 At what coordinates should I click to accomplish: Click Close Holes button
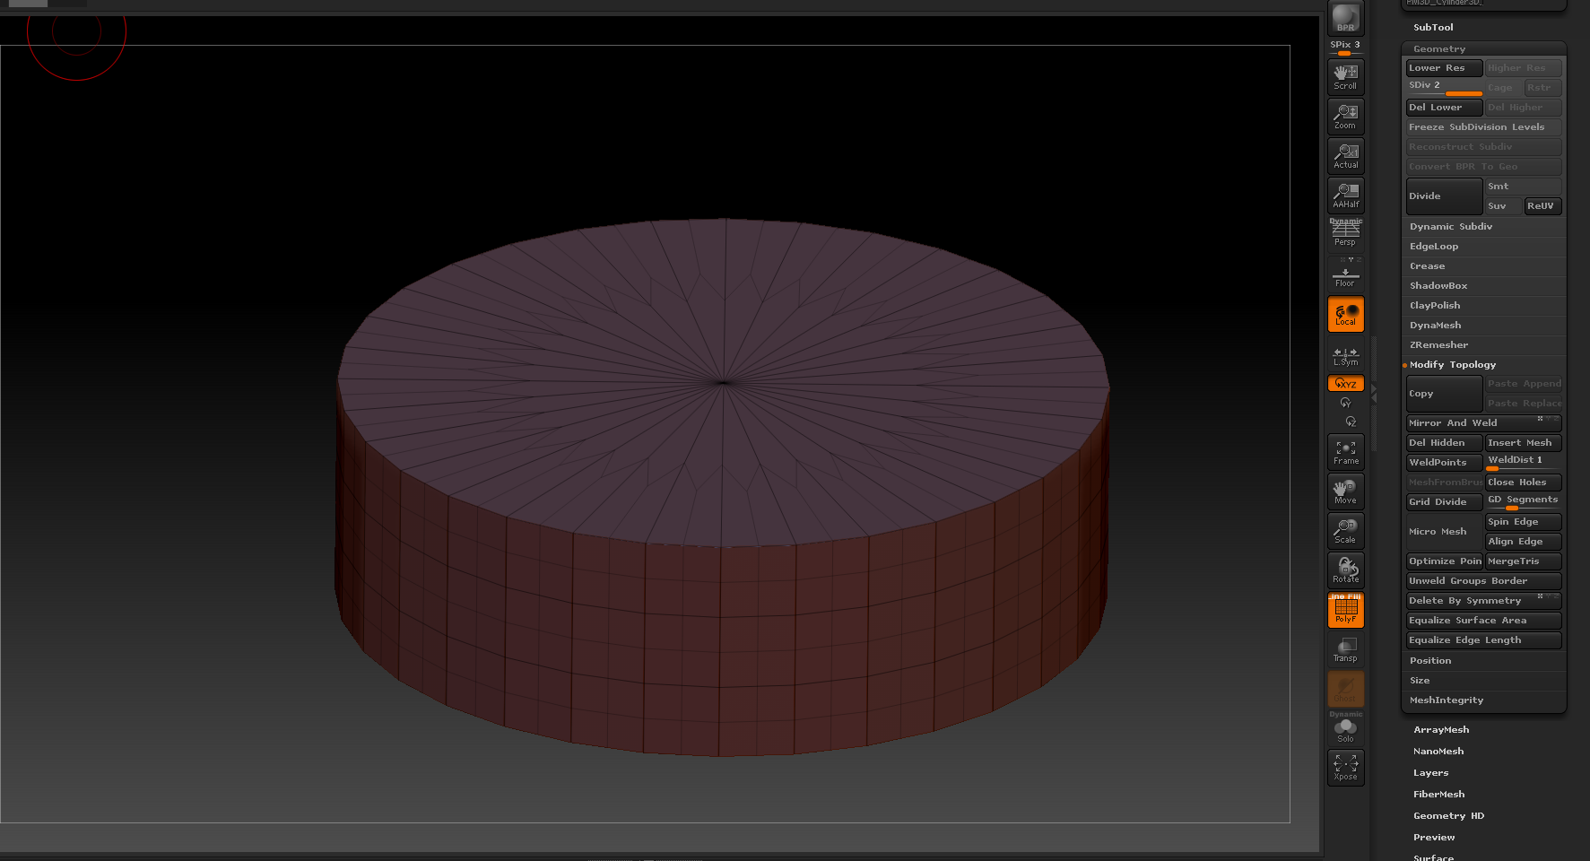click(1523, 483)
